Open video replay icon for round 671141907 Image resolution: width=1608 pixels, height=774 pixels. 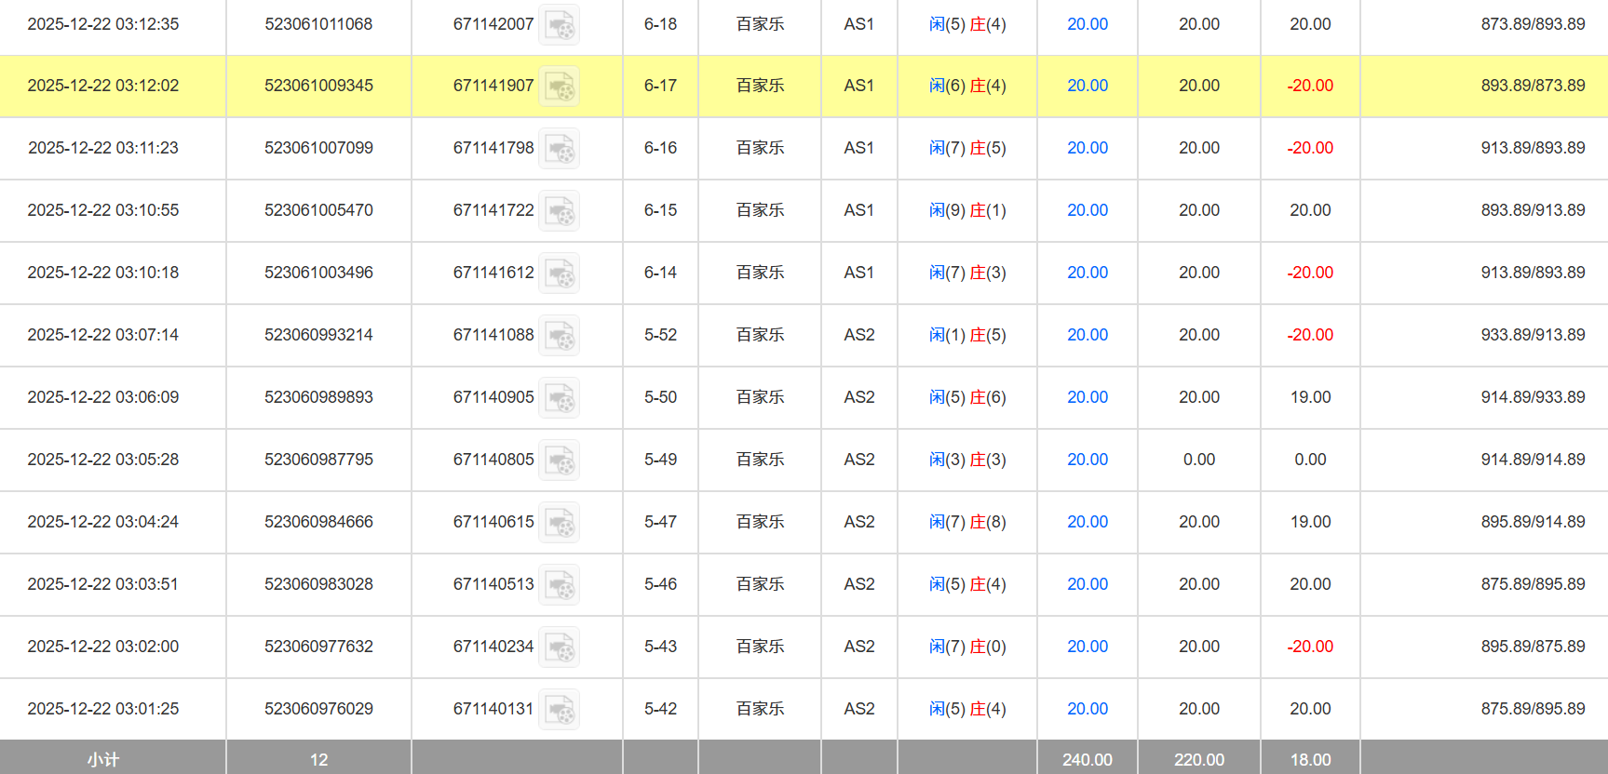560,87
